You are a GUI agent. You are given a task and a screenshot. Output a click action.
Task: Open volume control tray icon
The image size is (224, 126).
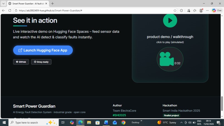click(x=190, y=122)
